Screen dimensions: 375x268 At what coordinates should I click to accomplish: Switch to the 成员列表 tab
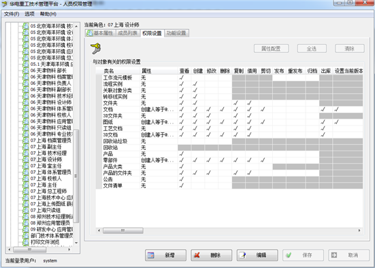[128, 33]
